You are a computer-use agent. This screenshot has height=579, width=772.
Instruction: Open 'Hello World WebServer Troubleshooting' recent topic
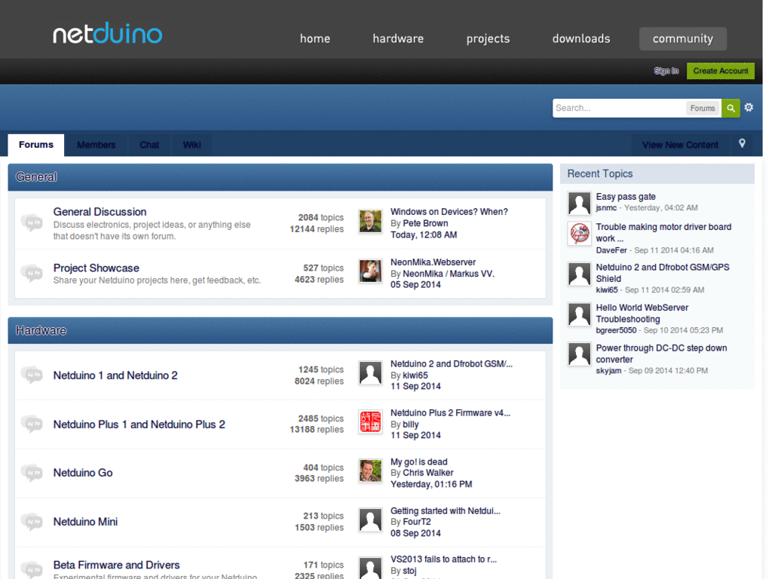[x=642, y=313]
